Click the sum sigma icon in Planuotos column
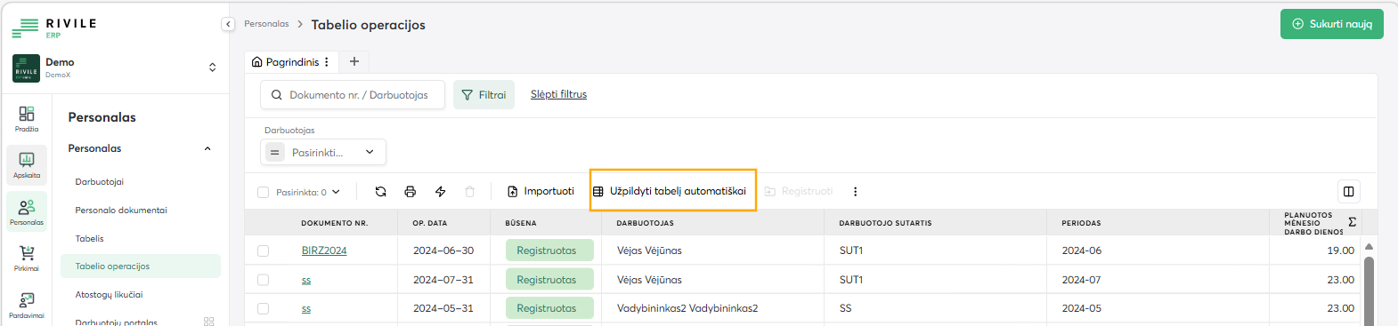This screenshot has width=1398, height=326. pyautogui.click(x=1353, y=222)
